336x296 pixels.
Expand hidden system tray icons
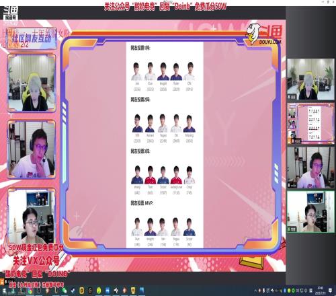[x=255, y=291]
